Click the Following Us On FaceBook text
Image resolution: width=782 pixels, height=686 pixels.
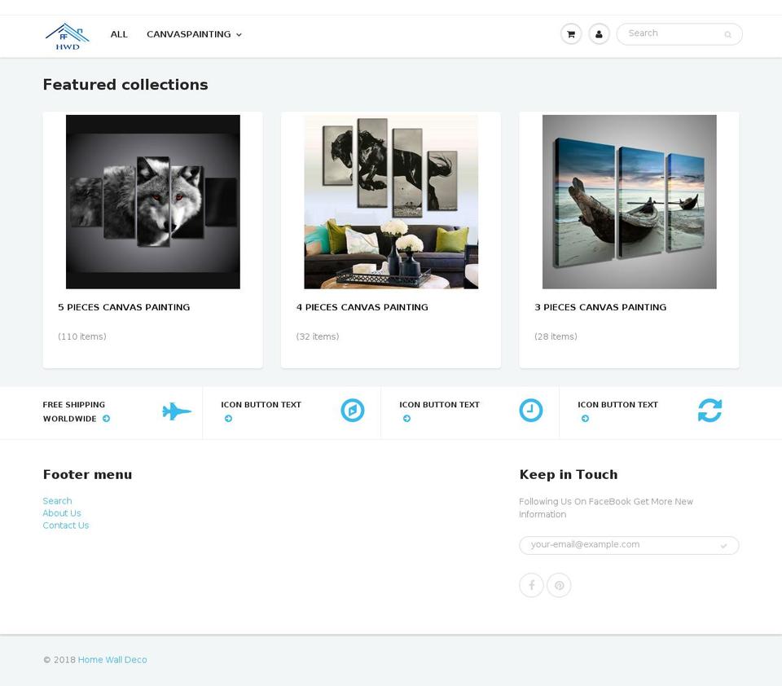click(x=606, y=508)
